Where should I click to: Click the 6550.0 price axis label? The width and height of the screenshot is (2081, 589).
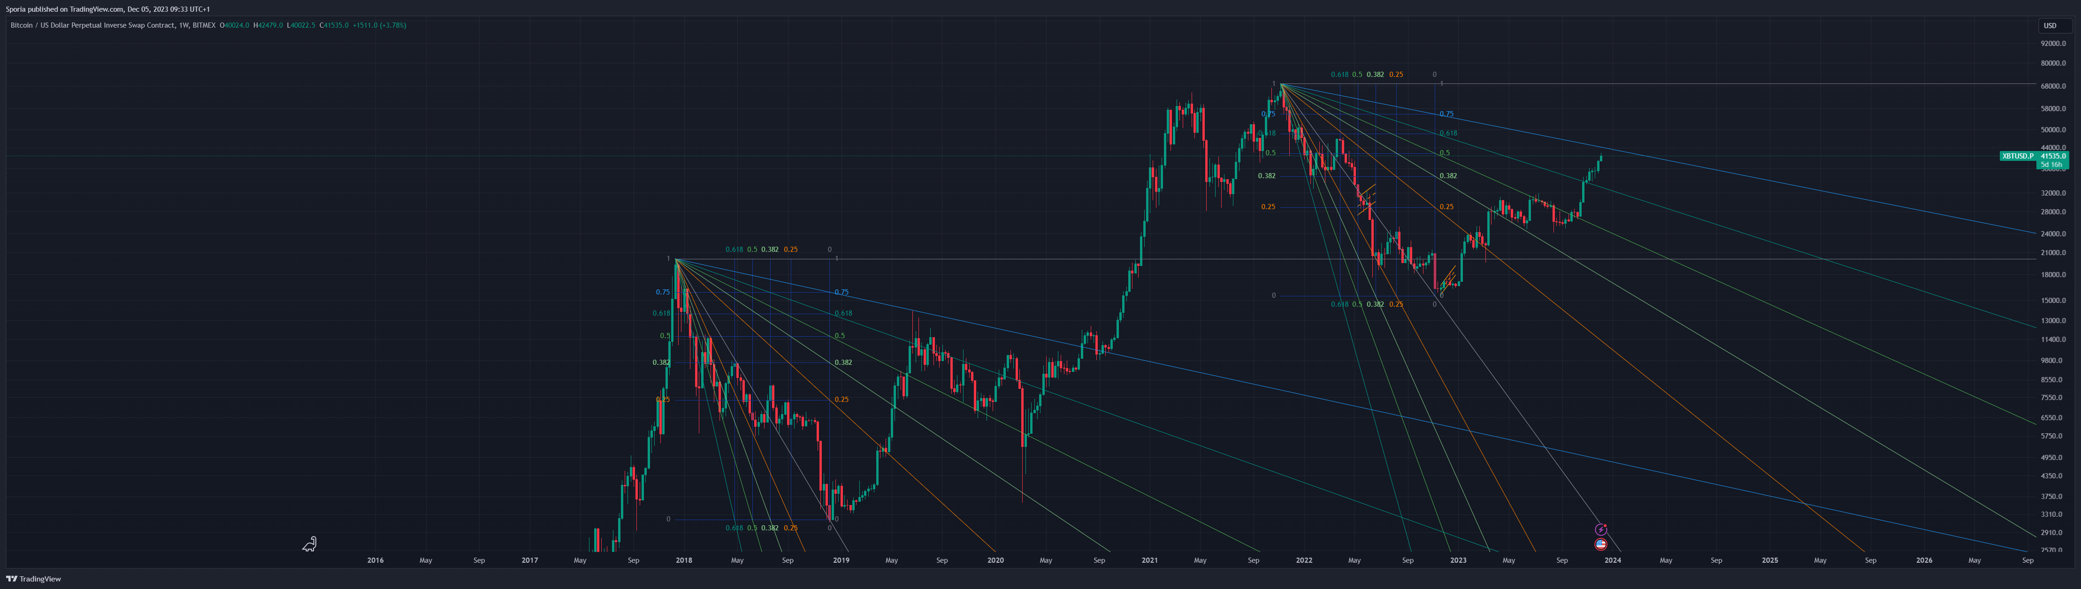pos(2051,418)
